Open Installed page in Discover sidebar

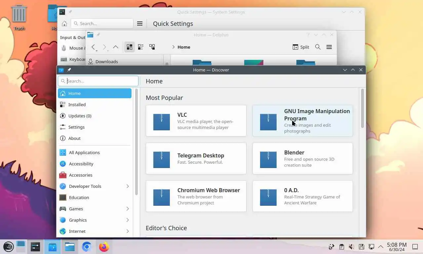tap(95, 105)
